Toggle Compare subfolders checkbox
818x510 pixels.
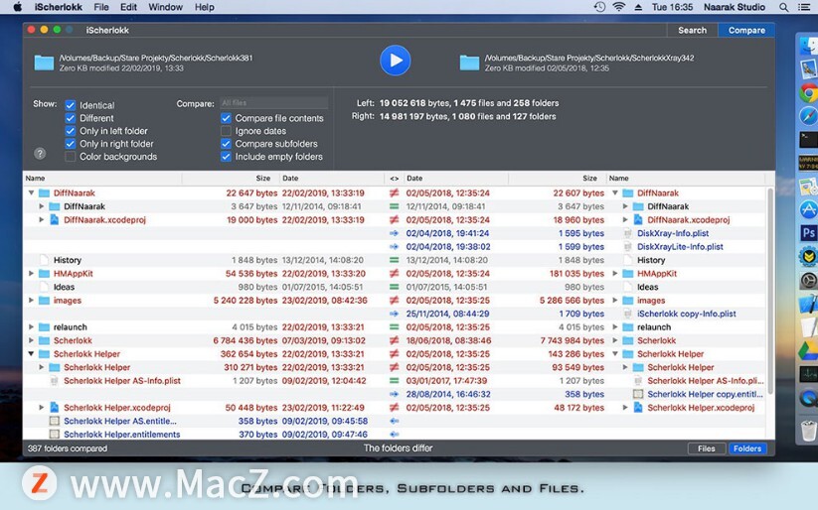[x=226, y=144]
